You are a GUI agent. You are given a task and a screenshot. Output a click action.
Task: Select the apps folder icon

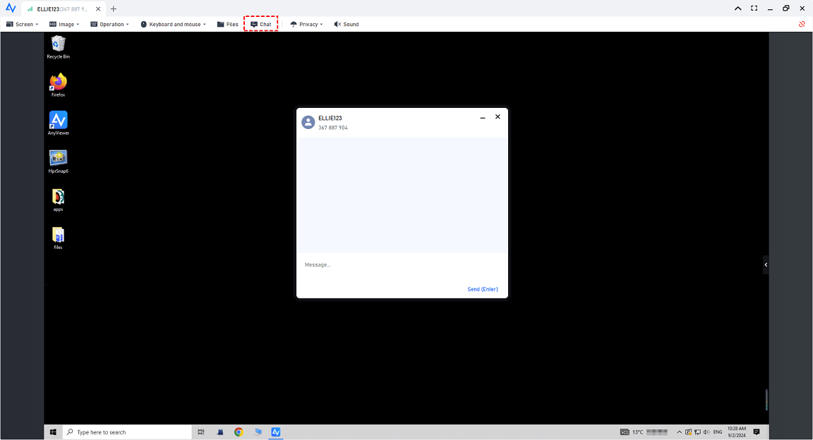pos(58,200)
